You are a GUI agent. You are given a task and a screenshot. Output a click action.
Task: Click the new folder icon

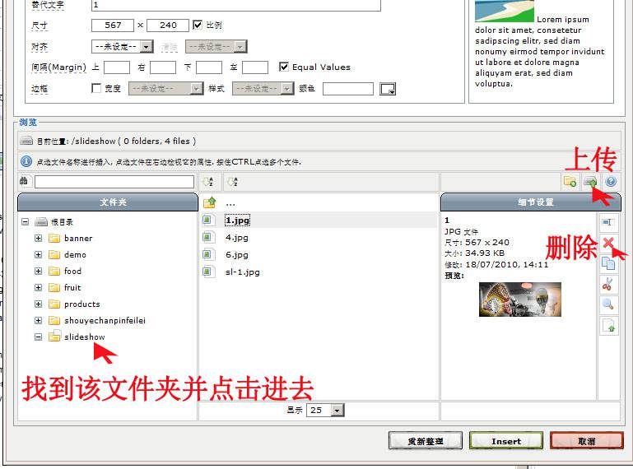pos(570,182)
